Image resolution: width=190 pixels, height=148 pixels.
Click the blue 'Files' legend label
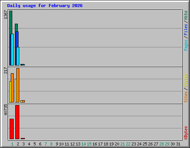point(186,29)
